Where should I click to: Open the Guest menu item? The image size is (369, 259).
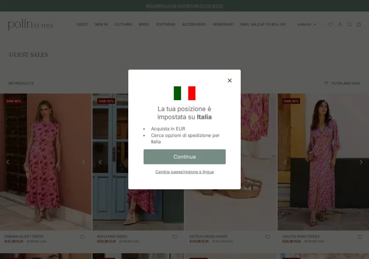tap(82, 24)
